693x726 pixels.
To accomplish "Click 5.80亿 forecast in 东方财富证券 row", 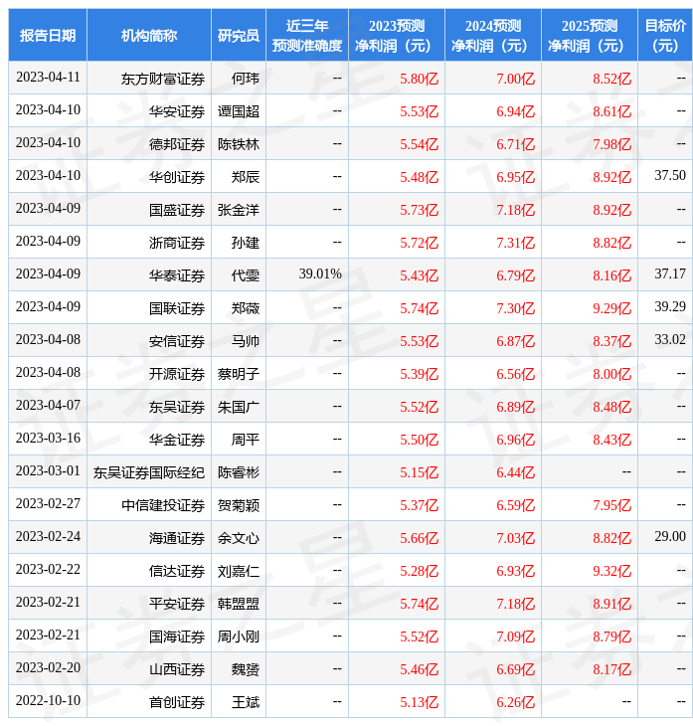I will [x=420, y=79].
